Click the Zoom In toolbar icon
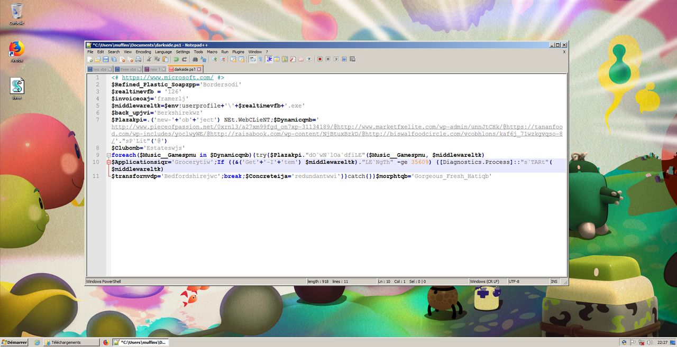 click(214, 59)
